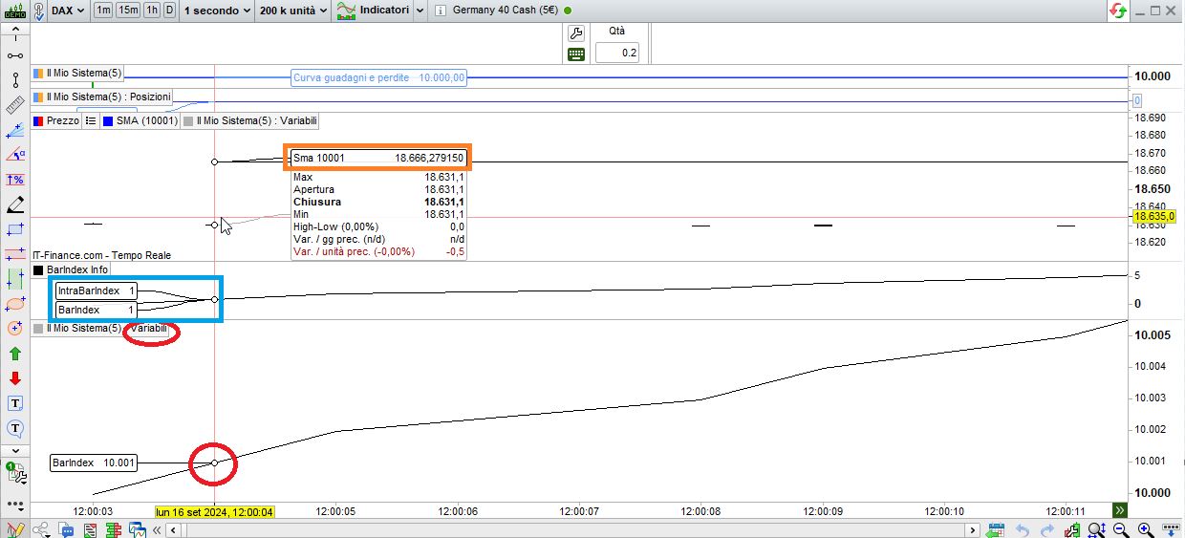
Task: Click the date label lun 16 set 2024
Action: click(215, 511)
